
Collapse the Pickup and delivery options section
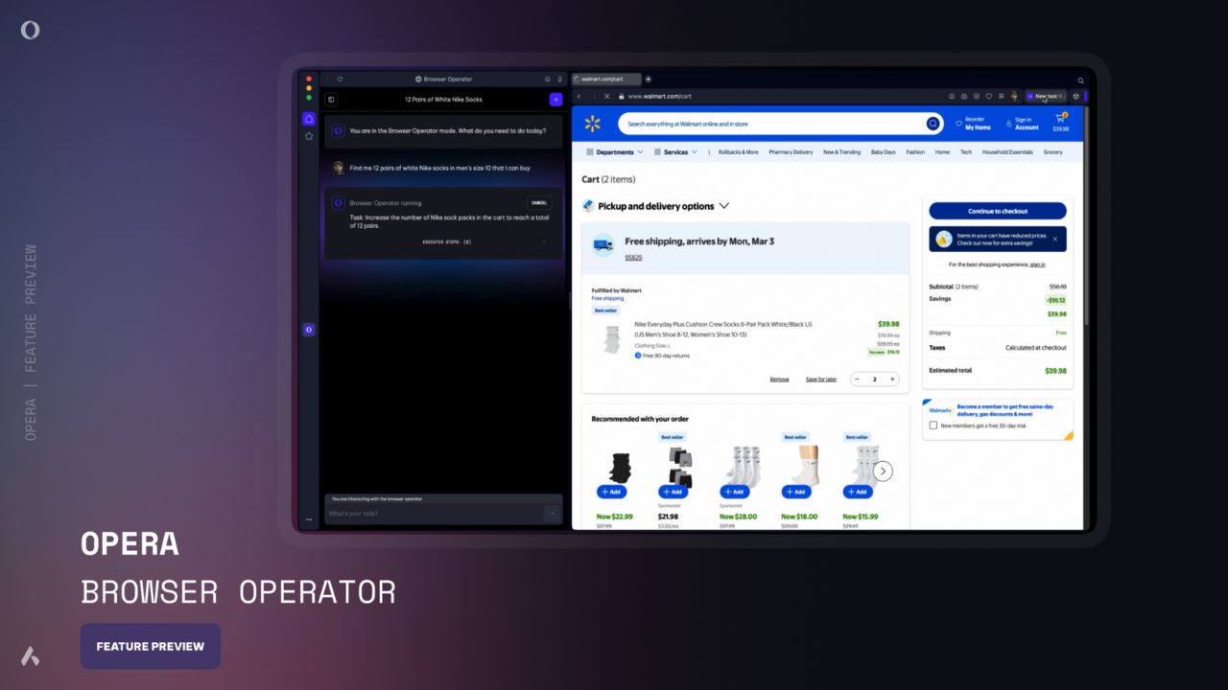[725, 206]
